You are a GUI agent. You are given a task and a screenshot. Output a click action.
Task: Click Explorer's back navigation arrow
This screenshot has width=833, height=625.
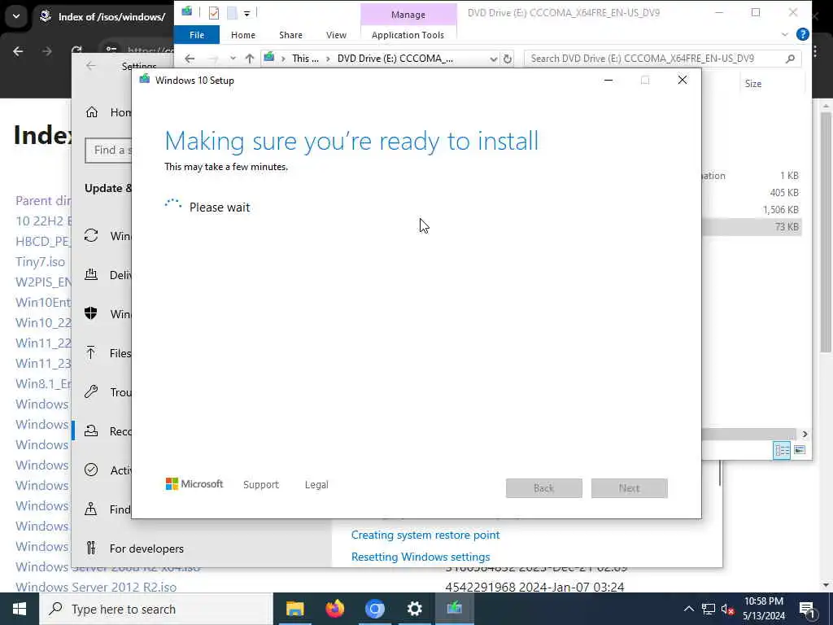pos(190,59)
